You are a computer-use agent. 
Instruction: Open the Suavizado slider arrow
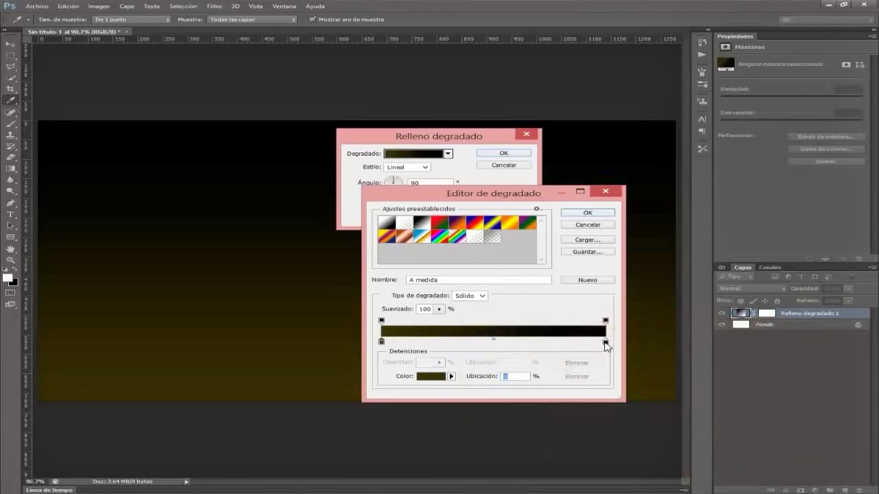[439, 309]
